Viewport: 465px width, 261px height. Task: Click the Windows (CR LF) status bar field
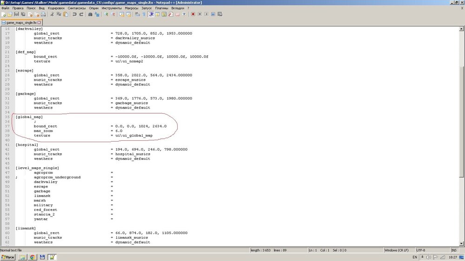click(x=397, y=250)
